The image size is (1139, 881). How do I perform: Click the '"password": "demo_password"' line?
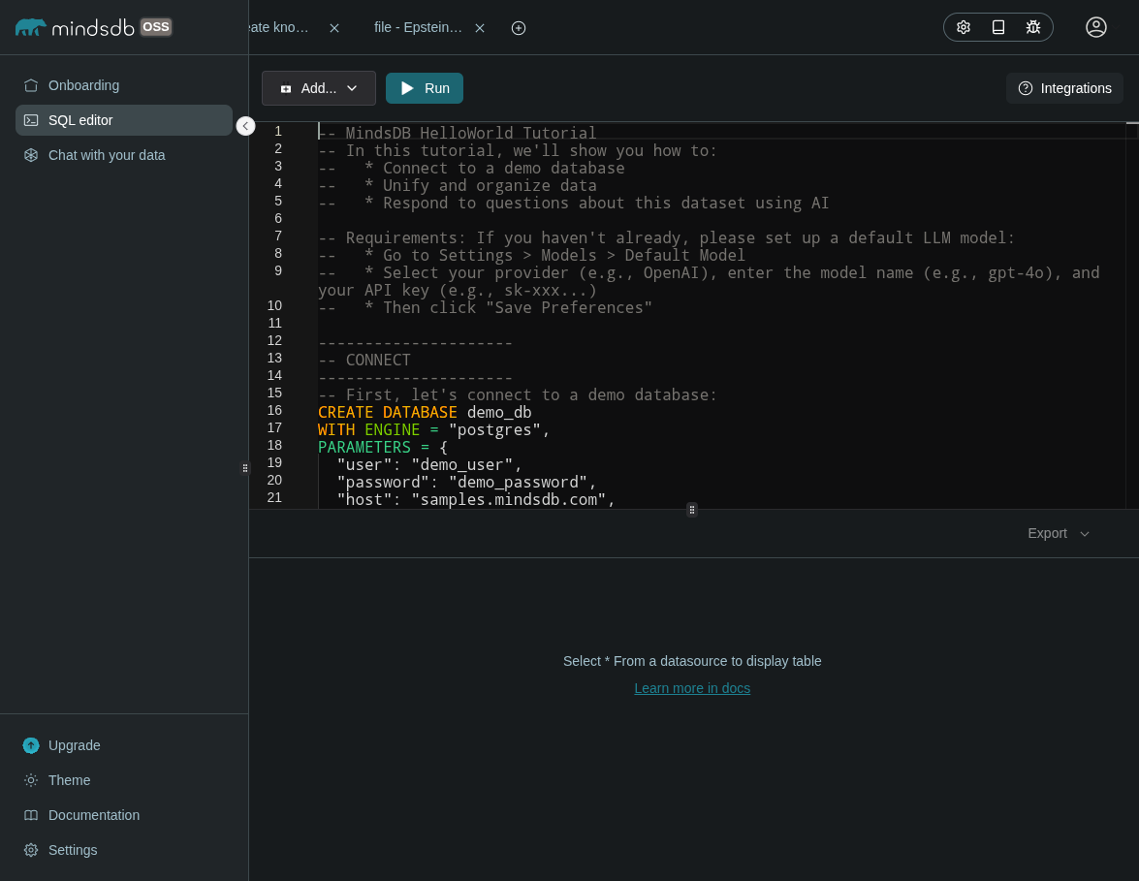click(x=467, y=483)
